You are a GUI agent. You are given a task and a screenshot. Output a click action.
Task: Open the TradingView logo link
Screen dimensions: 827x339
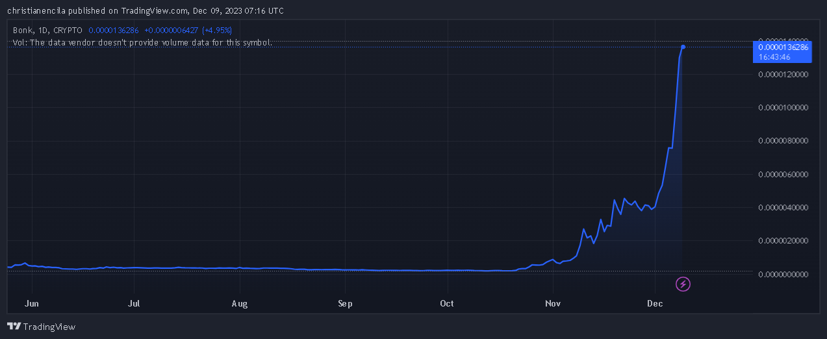pos(41,327)
